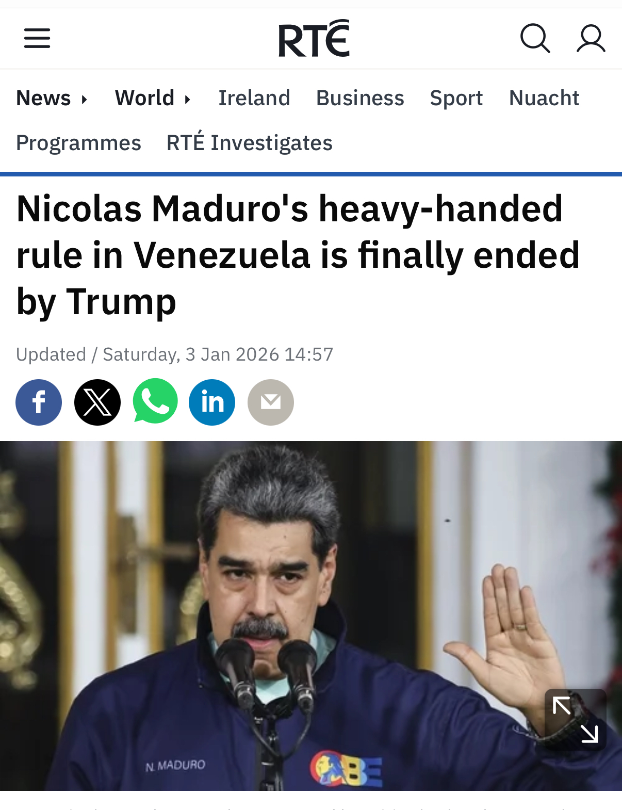
Task: Open RTÉ Investigates
Action: click(250, 142)
